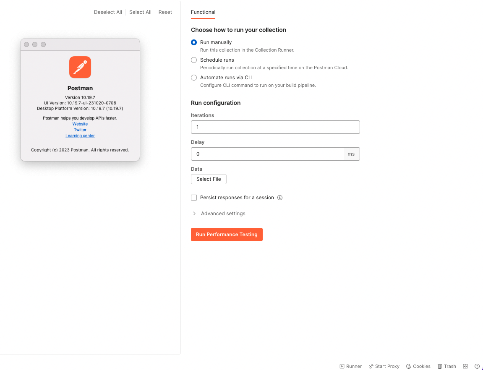This screenshot has width=483, height=370.
Task: Click the Start Proxy icon
Action: click(x=384, y=366)
